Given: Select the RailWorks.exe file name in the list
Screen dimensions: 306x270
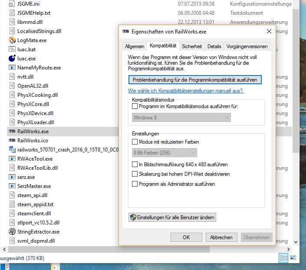Looking at the screenshot, I should pyautogui.click(x=33, y=132).
